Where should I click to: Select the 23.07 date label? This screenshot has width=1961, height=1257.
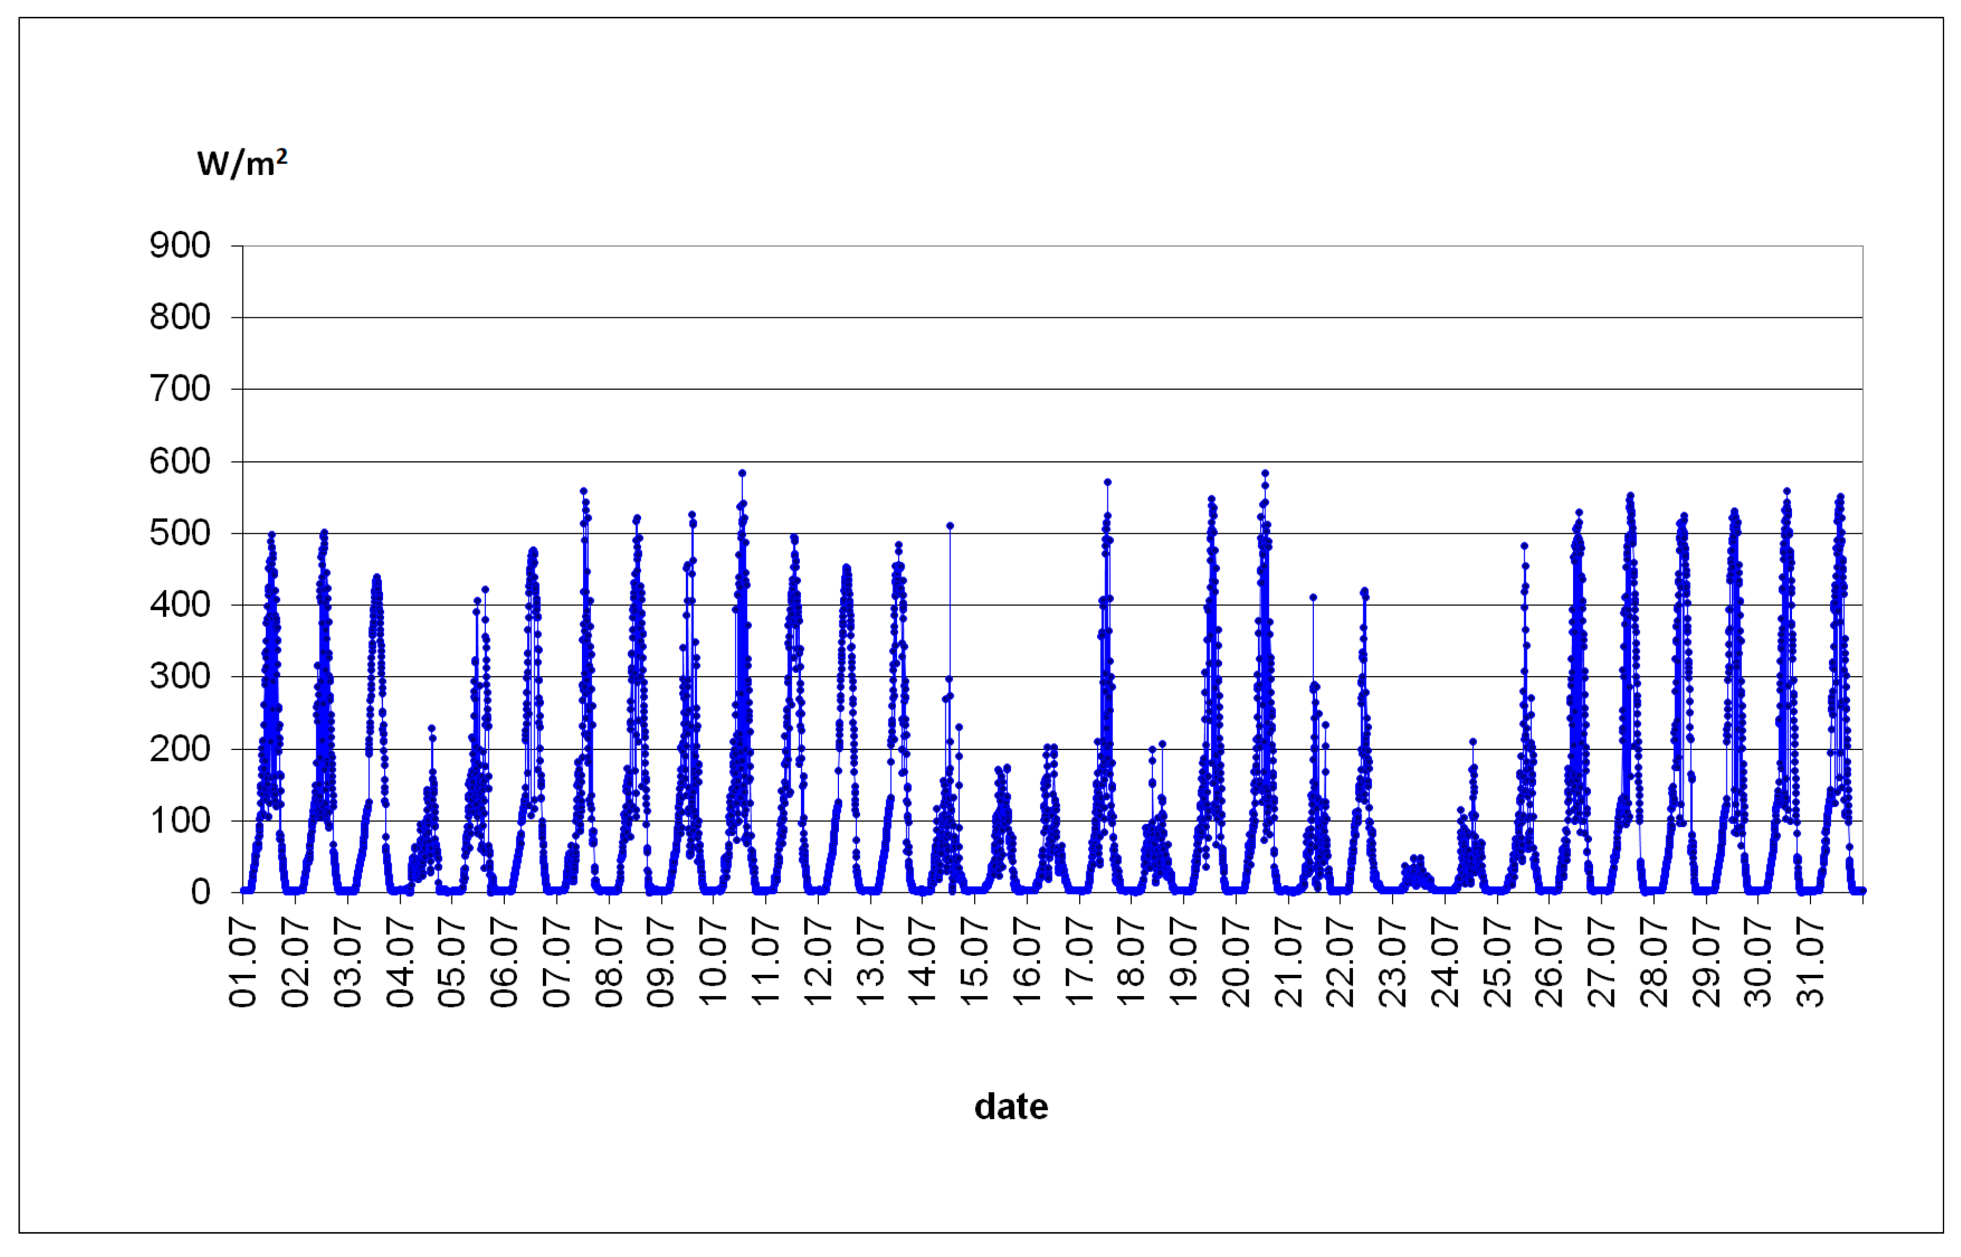1393,961
